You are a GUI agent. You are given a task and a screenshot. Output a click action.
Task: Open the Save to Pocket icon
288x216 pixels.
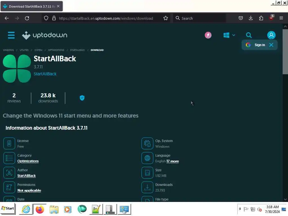pyautogui.click(x=241, y=18)
